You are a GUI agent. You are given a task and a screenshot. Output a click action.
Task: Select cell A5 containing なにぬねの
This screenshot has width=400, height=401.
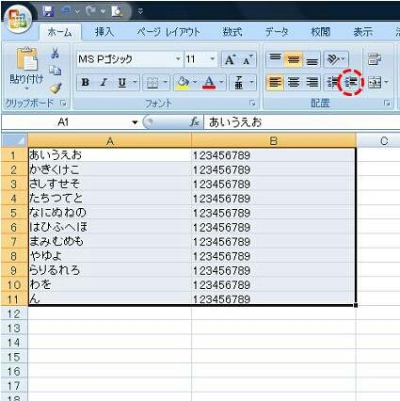pos(110,213)
